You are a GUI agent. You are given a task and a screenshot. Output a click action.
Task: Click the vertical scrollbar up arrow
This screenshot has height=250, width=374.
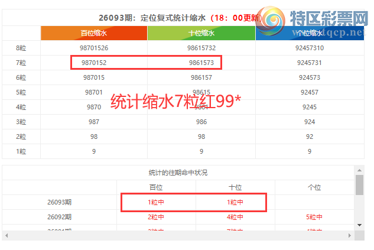click(x=359, y=169)
